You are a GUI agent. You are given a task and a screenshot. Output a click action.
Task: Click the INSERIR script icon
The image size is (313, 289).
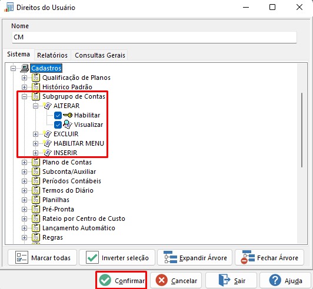[x=47, y=153]
